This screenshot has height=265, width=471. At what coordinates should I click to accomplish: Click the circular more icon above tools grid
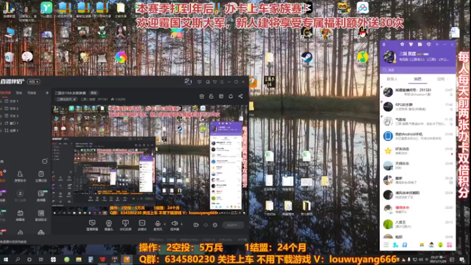(x=45, y=161)
